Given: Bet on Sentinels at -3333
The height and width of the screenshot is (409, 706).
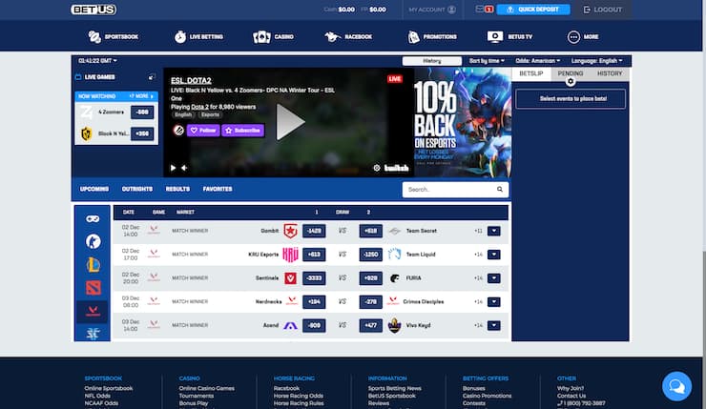Looking at the screenshot, I should tap(314, 278).
